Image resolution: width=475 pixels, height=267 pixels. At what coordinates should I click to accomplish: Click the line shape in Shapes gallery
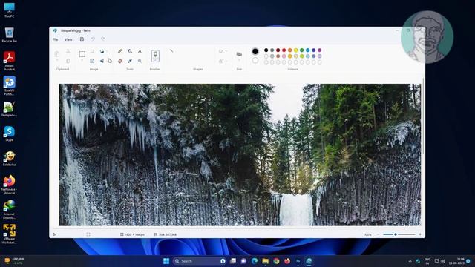point(171,51)
